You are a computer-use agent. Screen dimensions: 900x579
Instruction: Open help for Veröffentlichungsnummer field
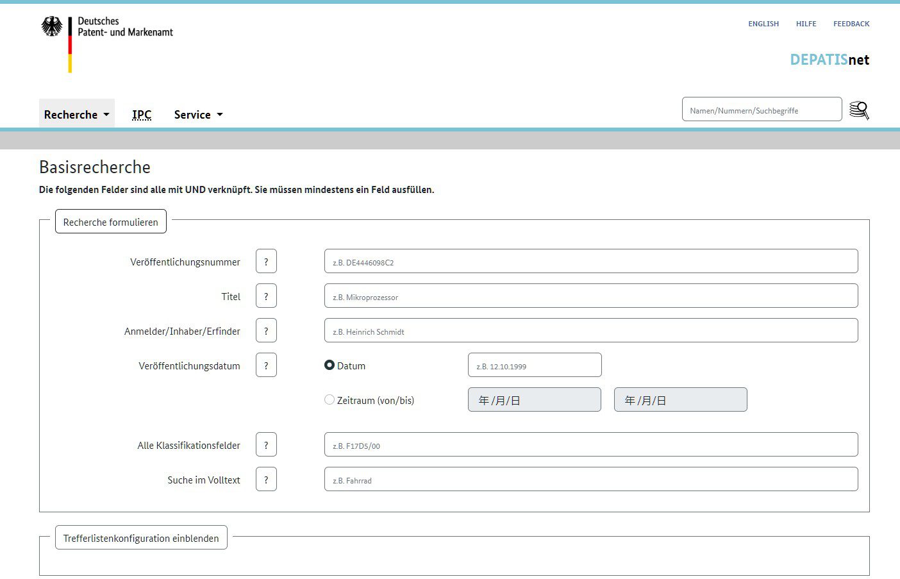pyautogui.click(x=266, y=262)
